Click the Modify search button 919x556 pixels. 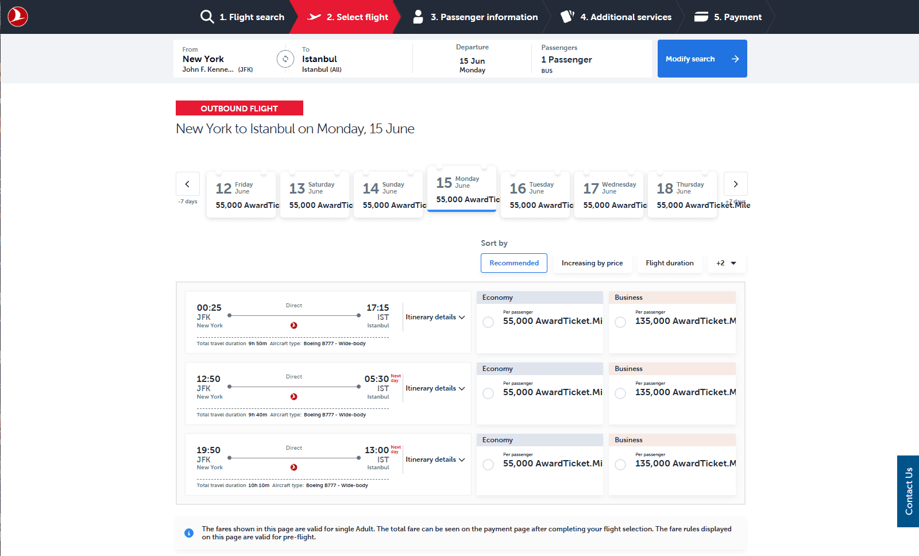pyautogui.click(x=702, y=59)
